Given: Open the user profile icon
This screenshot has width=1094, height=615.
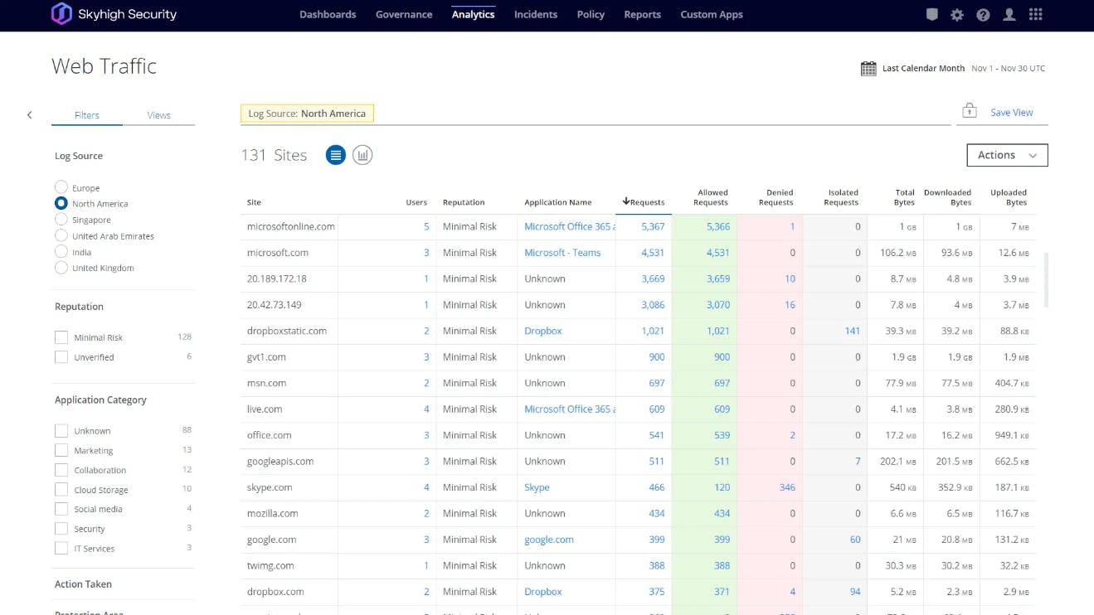Looking at the screenshot, I should pos(1009,15).
